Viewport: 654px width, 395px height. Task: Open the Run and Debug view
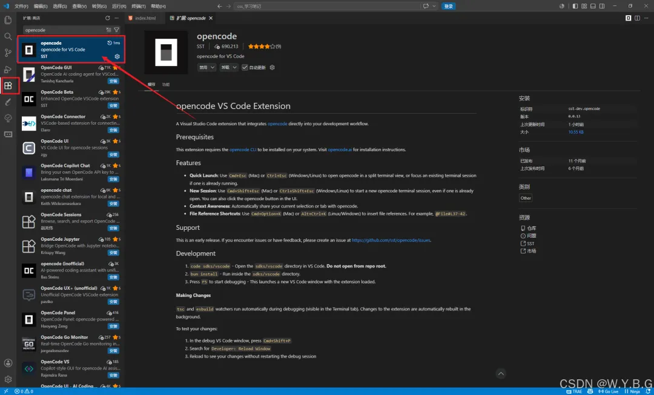click(8, 69)
